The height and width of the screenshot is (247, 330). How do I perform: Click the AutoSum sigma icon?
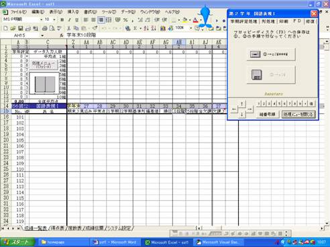coord(135,28)
